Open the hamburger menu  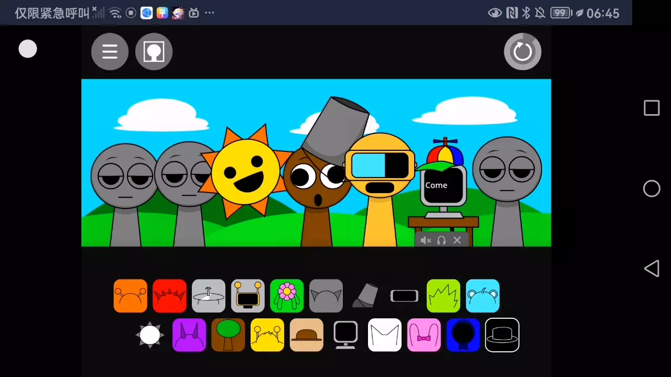pos(110,51)
